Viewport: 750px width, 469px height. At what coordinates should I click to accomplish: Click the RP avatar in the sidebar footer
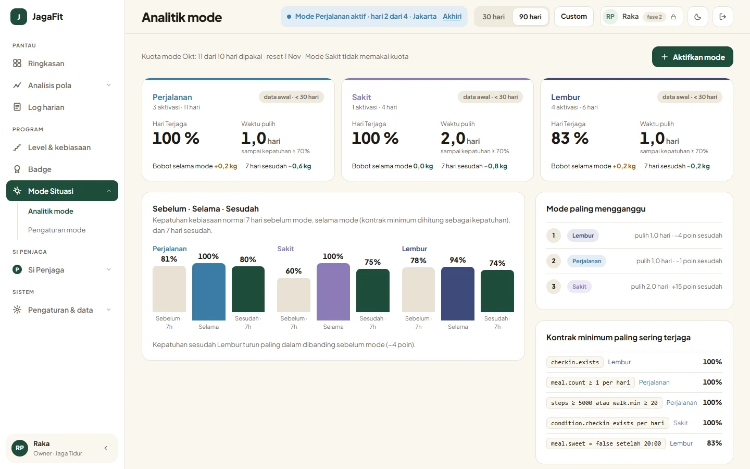[x=20, y=448]
